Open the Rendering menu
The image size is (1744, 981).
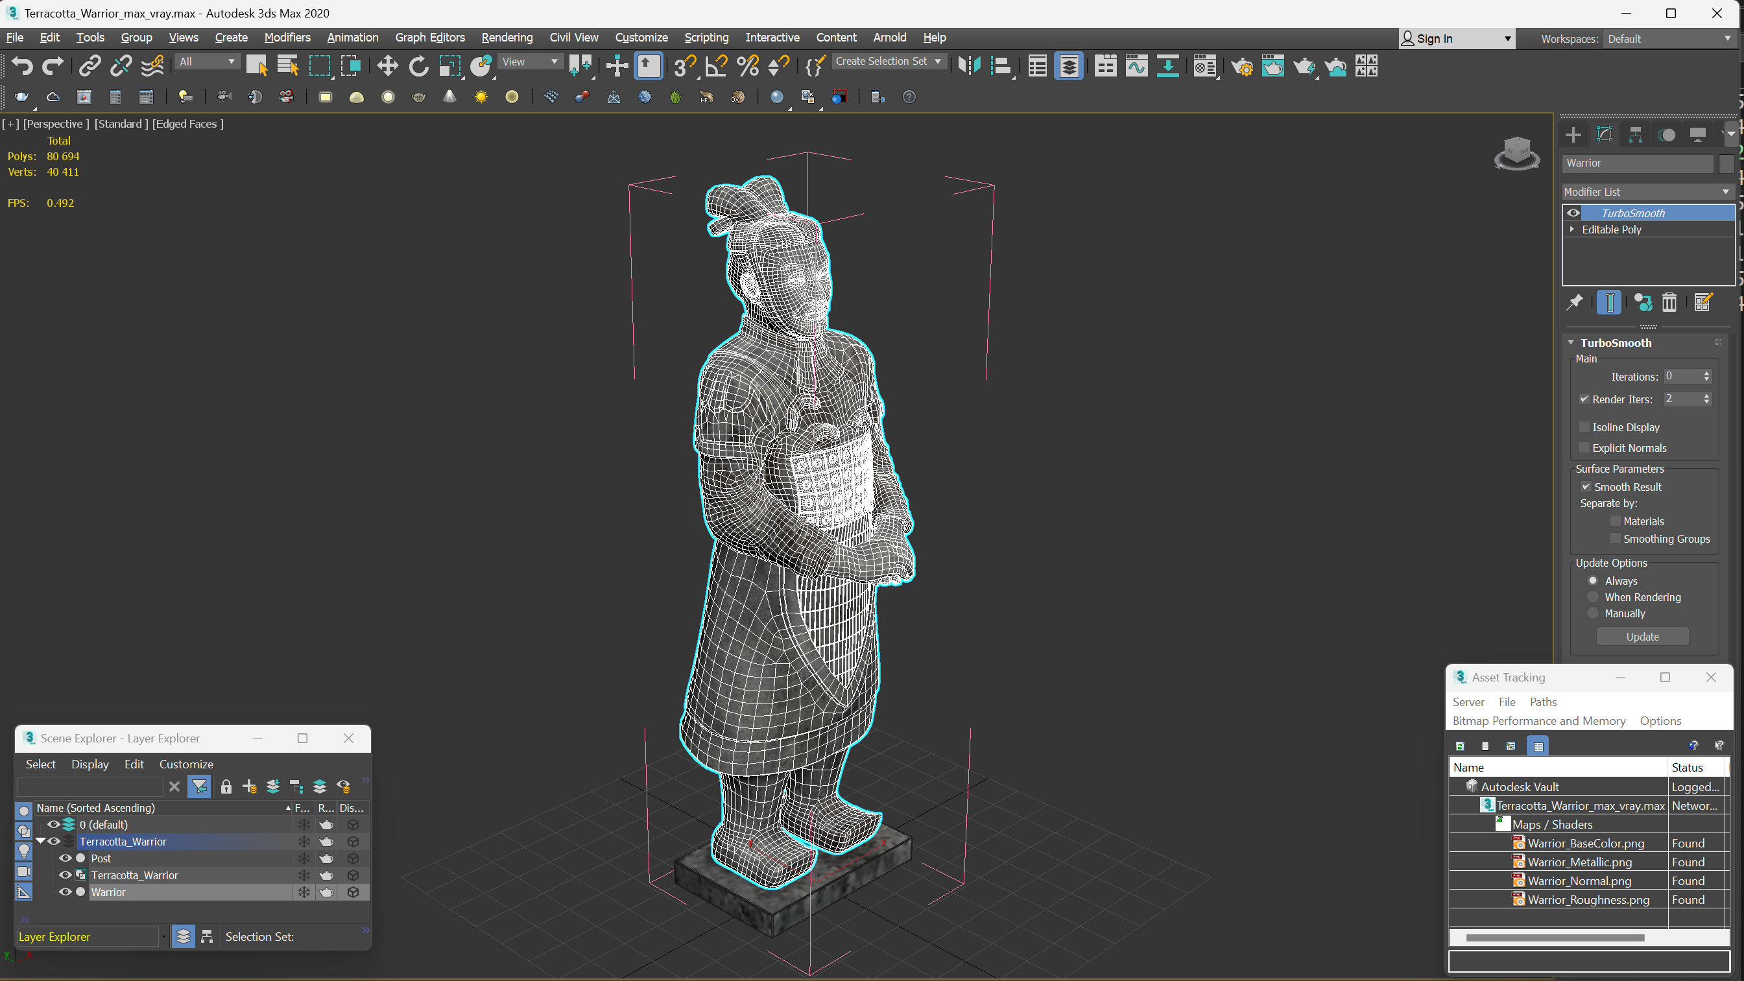click(507, 38)
